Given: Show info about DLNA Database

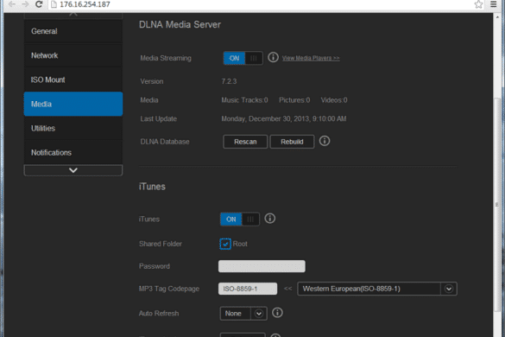Looking at the screenshot, I should pyautogui.click(x=325, y=141).
